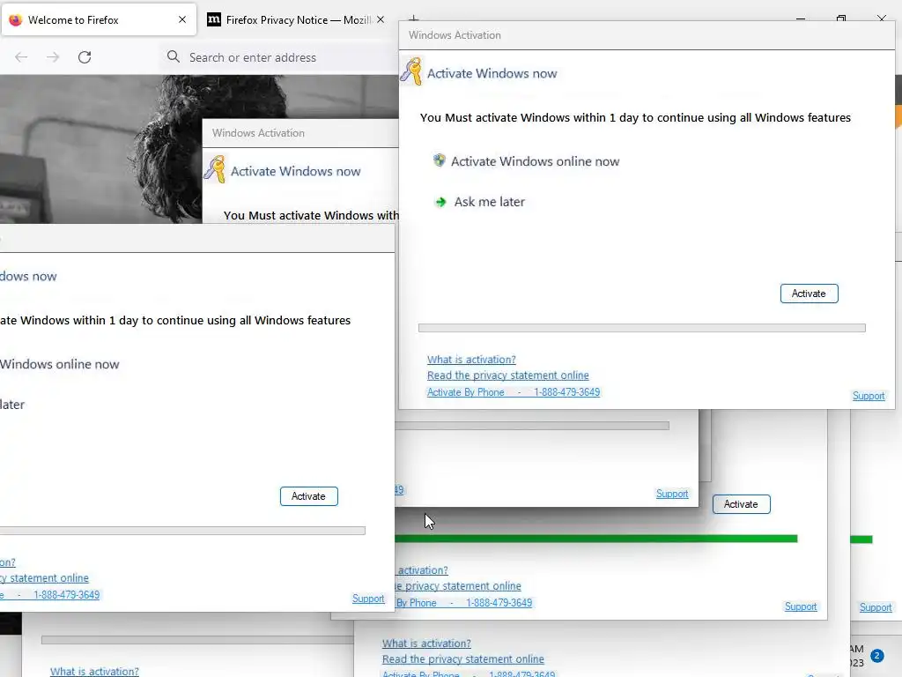The image size is (902, 677).
Task: Click the gray progress bar in the bottom-left dialog
Action: click(x=197, y=640)
